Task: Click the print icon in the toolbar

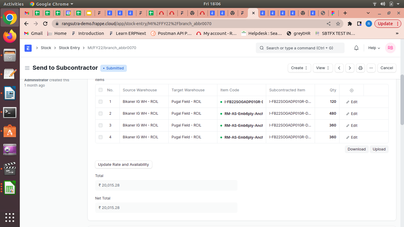Action: 360,68
